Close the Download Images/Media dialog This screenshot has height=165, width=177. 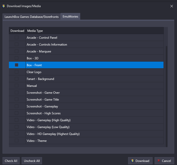click(172, 6)
